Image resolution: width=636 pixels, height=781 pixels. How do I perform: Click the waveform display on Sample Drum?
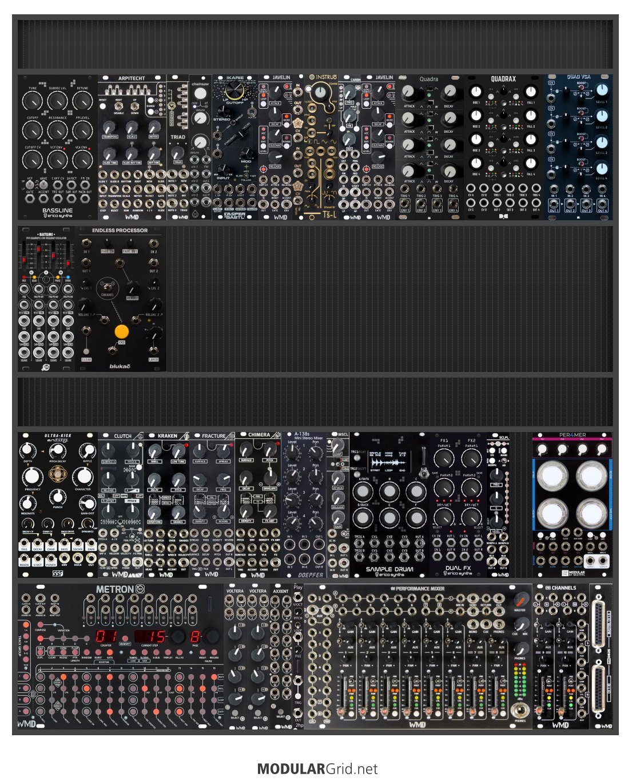pos(389,461)
